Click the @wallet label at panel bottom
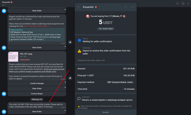This screenshot has width=191, height=115. tap(106, 112)
